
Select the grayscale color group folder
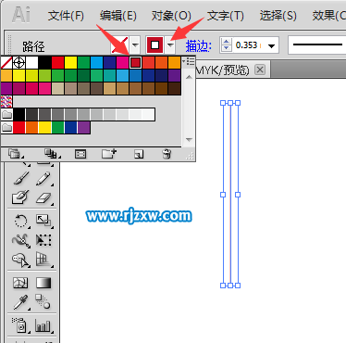[6, 115]
